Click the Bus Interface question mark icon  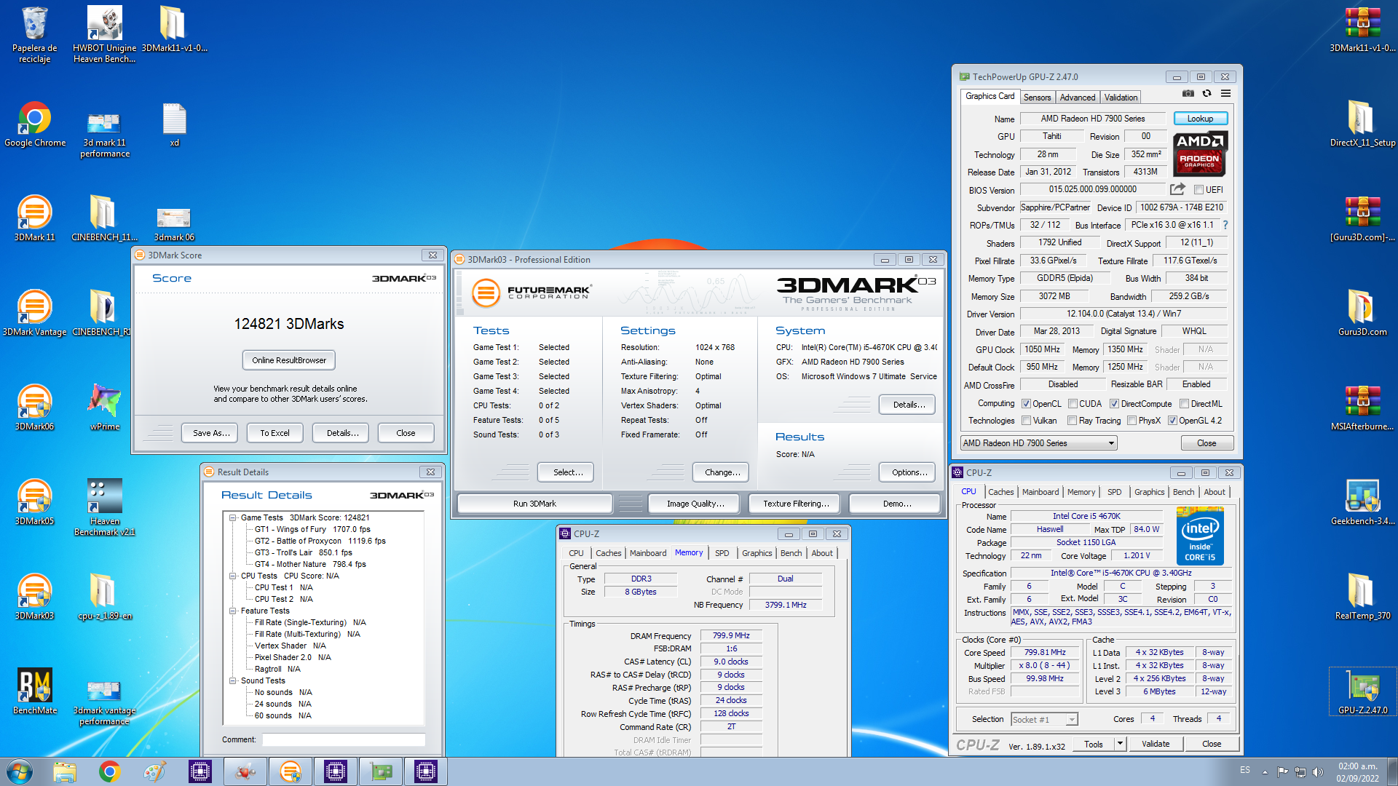(x=1225, y=225)
